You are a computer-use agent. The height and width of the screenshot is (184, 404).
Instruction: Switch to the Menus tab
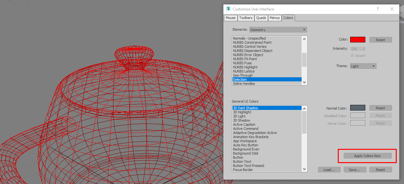tap(274, 18)
